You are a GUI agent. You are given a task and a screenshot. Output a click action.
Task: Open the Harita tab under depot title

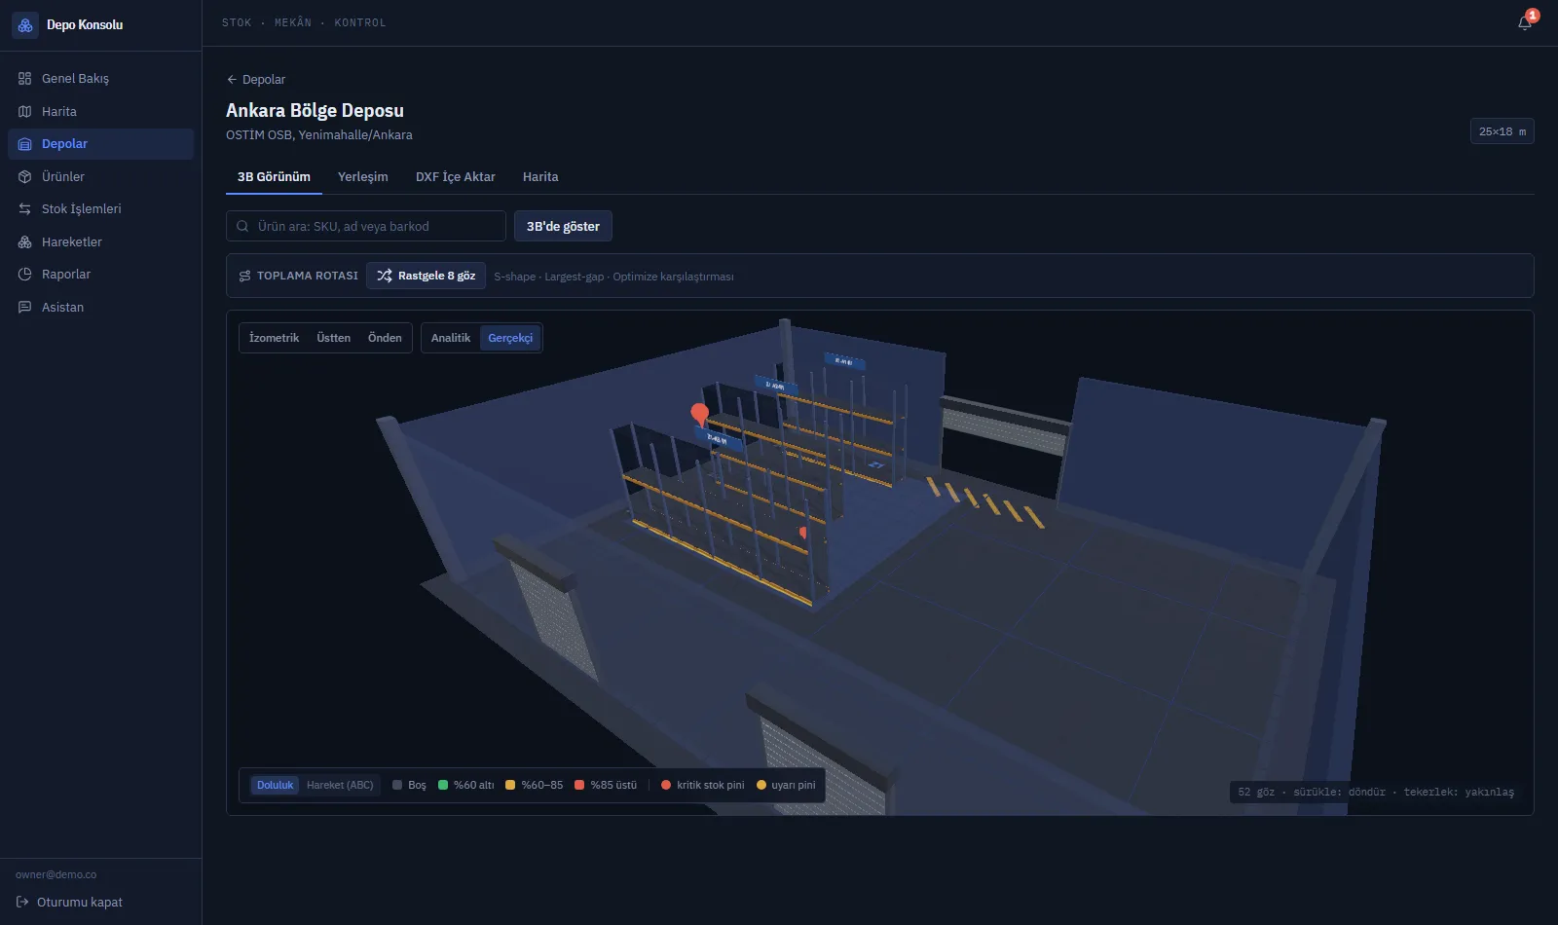[540, 177]
